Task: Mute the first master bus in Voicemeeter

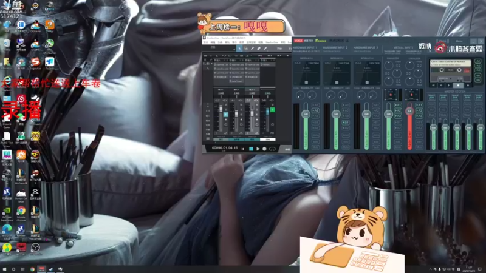Action: click(x=431, y=115)
